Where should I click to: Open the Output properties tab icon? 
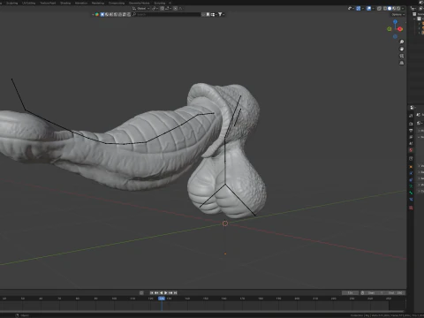click(x=411, y=131)
